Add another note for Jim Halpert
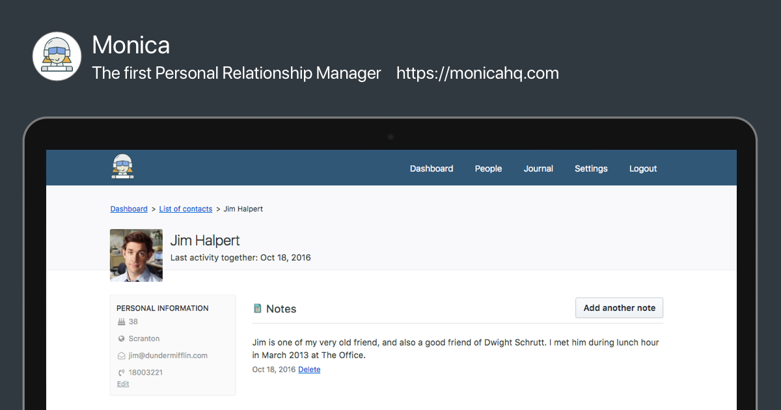The width and height of the screenshot is (781, 410). point(619,308)
